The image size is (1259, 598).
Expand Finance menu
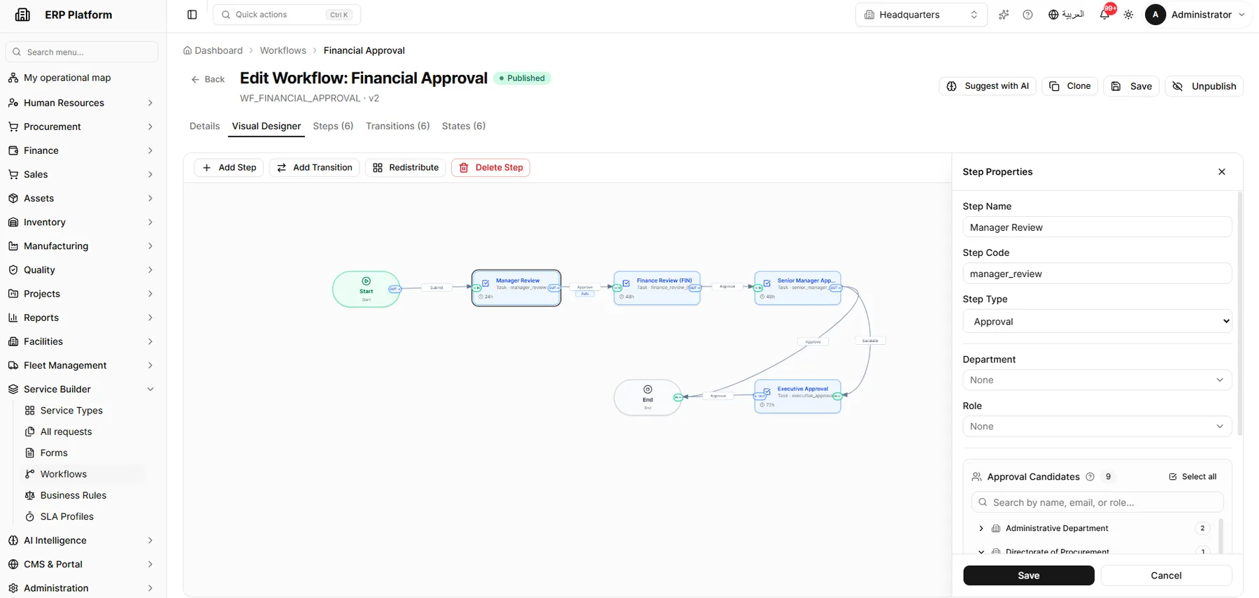coord(82,150)
